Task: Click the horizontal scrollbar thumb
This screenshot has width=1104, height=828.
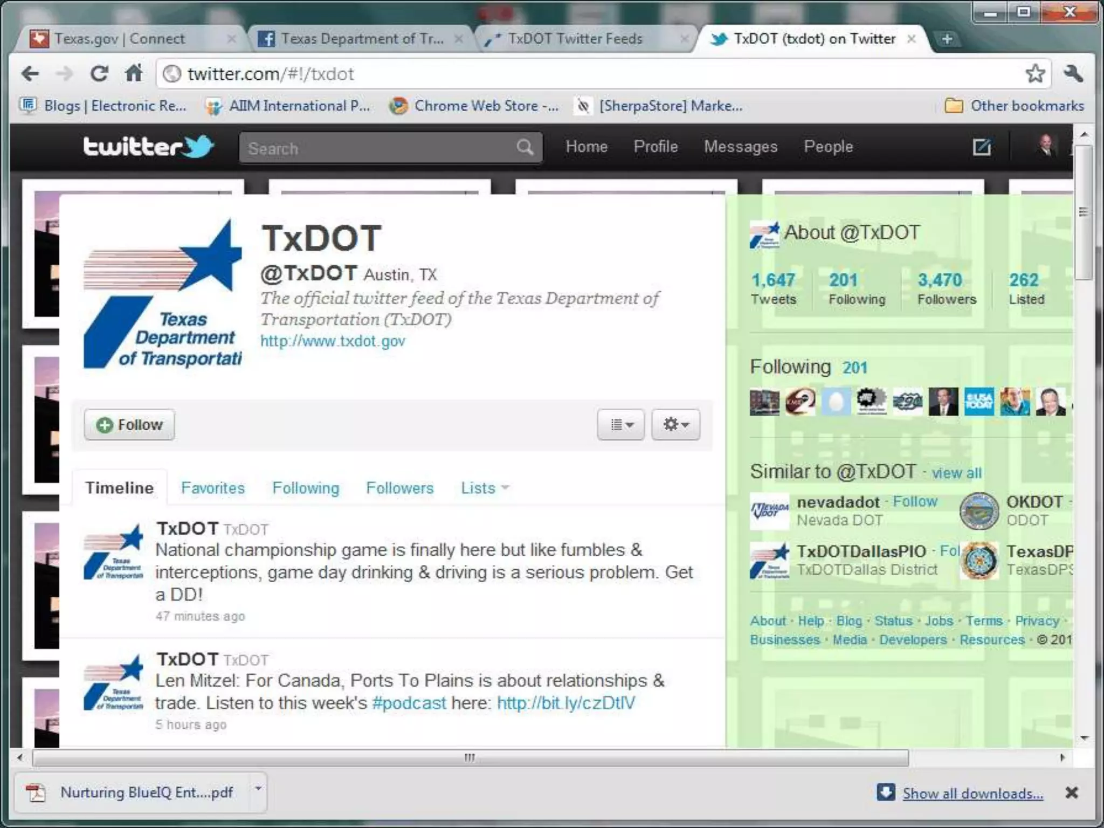Action: 470,758
